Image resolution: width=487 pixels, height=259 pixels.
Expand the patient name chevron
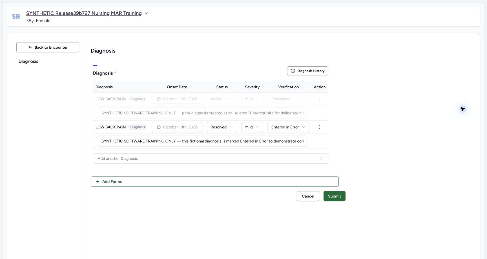tap(146, 13)
